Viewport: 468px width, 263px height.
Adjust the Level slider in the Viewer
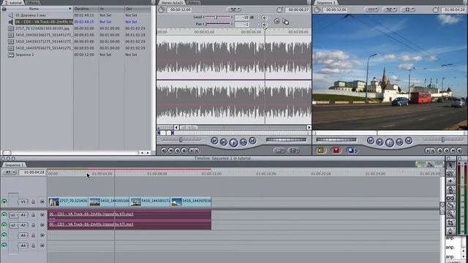click(217, 18)
